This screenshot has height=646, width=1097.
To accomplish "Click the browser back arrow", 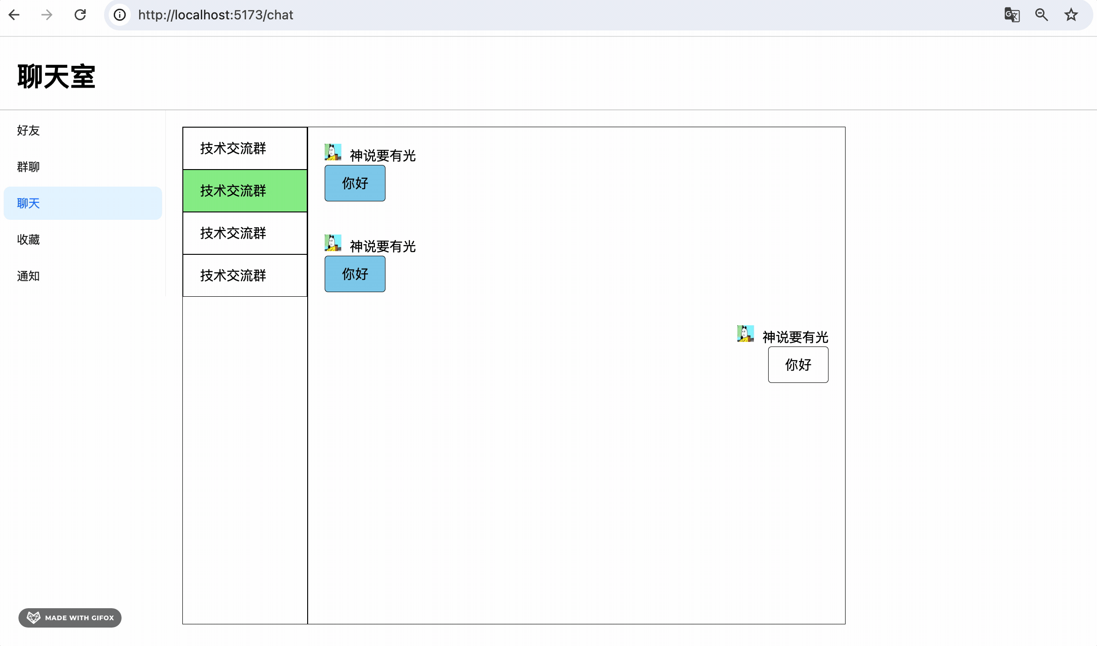I will coord(14,15).
